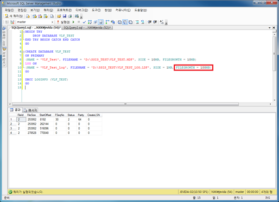Open the Tools menu
279x202 pixels.
point(96,10)
